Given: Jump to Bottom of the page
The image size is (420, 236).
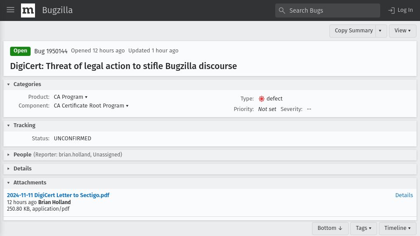Looking at the screenshot, I should click(330, 228).
